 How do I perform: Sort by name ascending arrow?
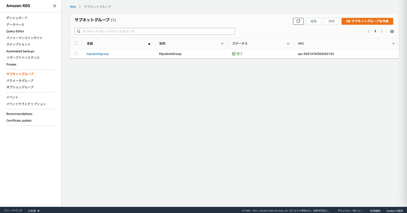149,44
